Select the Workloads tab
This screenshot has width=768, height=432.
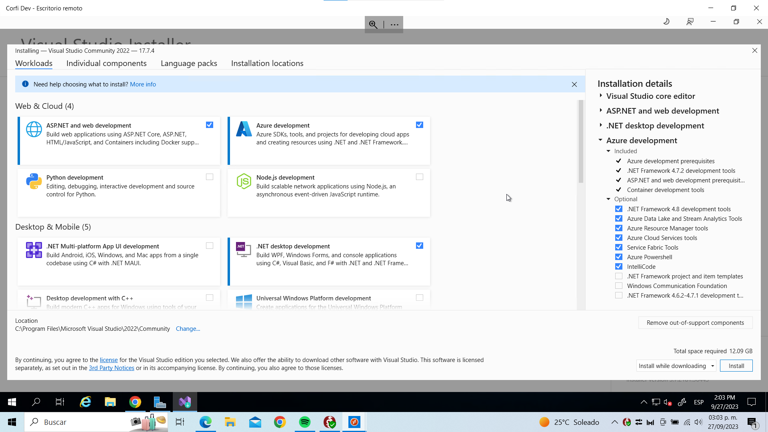pos(34,63)
